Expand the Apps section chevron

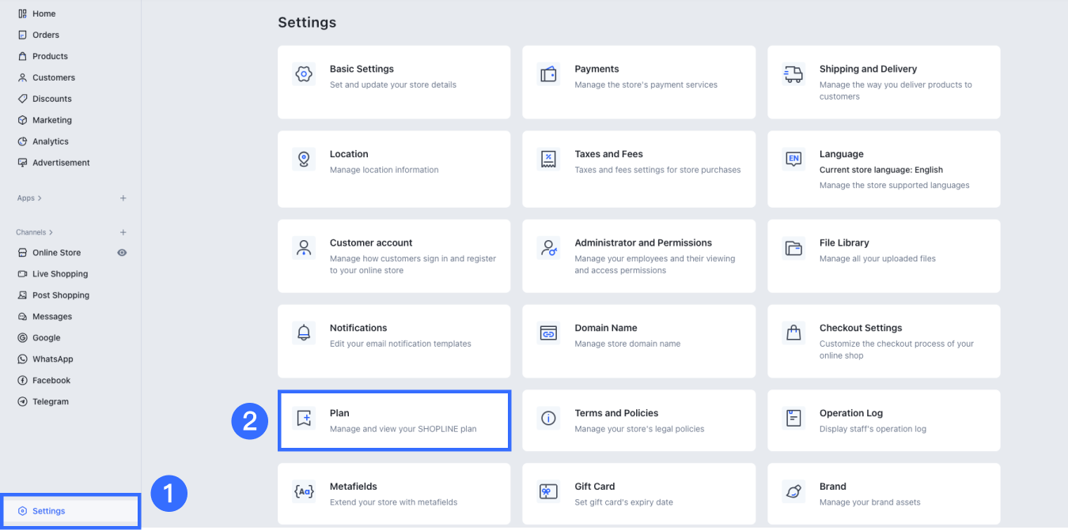(40, 198)
